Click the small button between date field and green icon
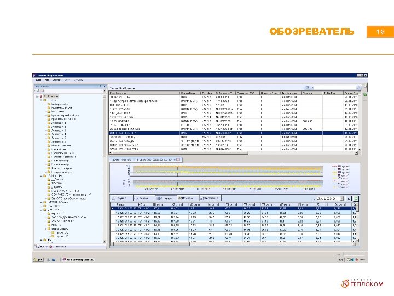Viewport: 394px width, 296px height. (x=348, y=198)
